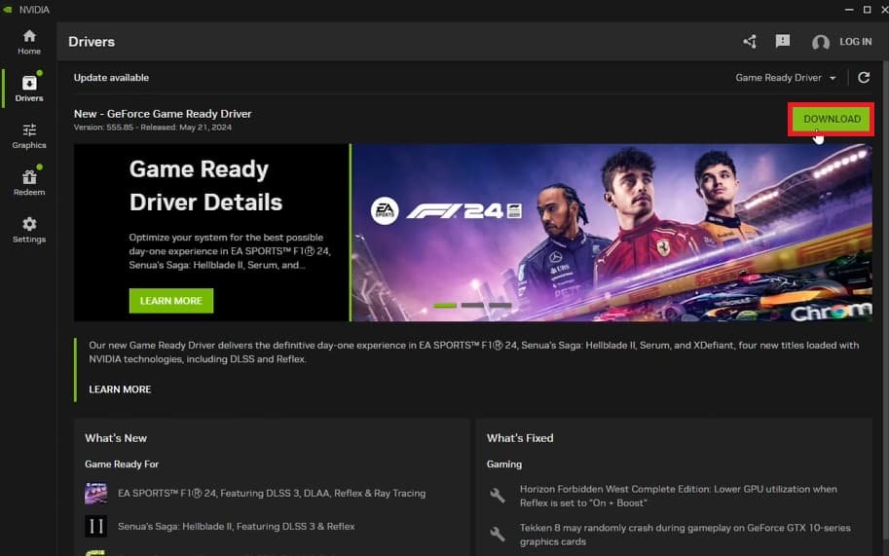Click the F1 24 banner image
Viewport: 889px width, 556px height.
(x=612, y=233)
